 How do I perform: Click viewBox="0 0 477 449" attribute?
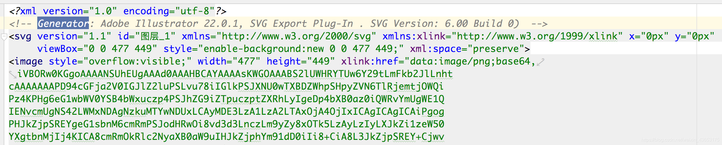(97, 49)
